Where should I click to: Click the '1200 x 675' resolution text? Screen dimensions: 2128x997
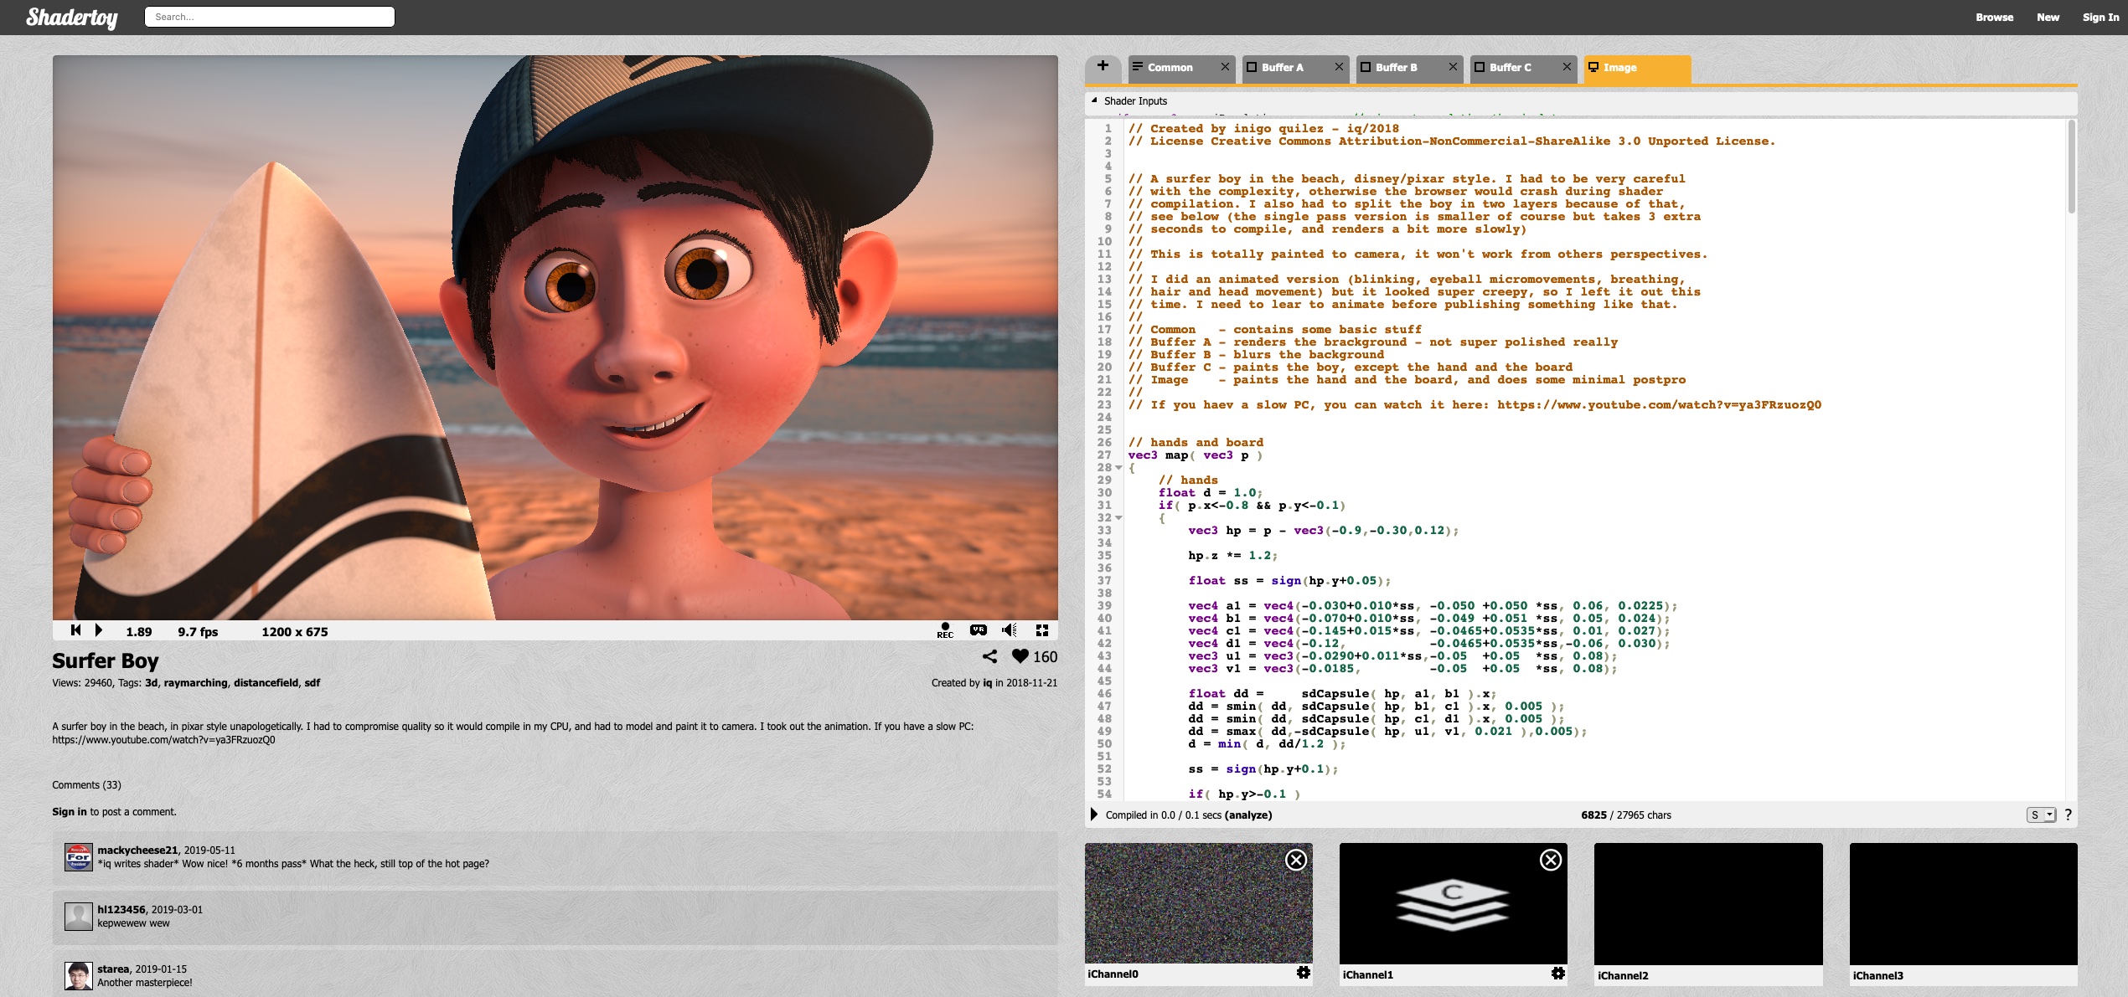(x=295, y=632)
